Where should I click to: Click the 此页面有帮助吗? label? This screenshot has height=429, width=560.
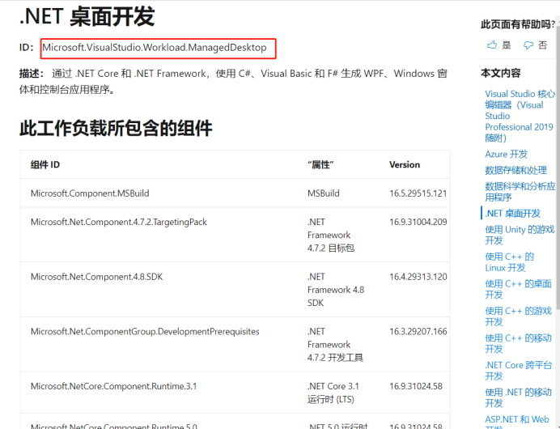click(x=517, y=24)
